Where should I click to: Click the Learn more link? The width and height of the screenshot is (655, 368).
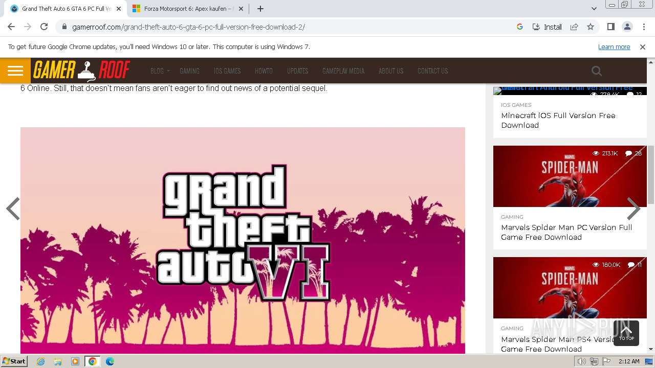(x=614, y=47)
